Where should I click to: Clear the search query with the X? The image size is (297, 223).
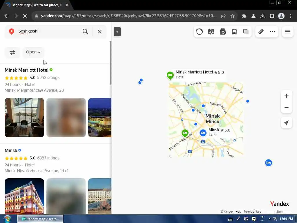coord(100,32)
